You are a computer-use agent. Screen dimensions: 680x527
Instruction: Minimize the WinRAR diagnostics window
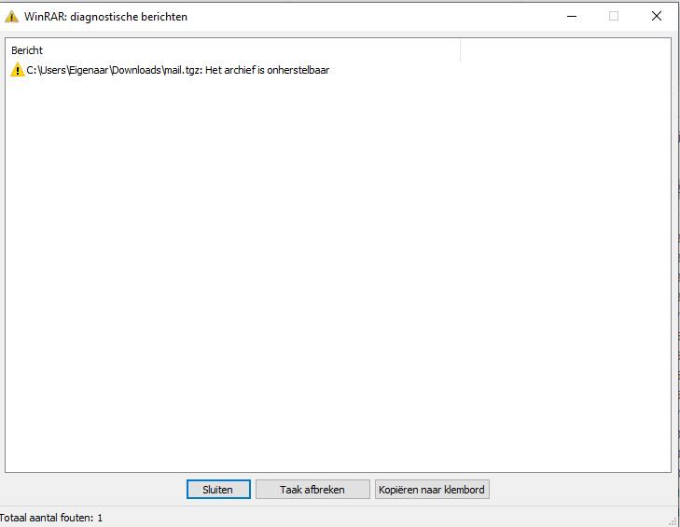point(572,17)
